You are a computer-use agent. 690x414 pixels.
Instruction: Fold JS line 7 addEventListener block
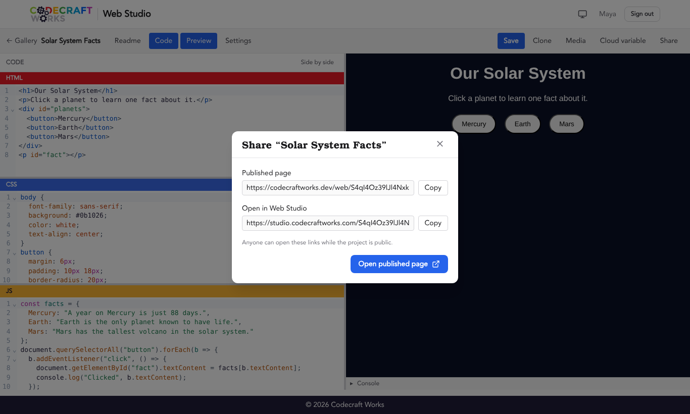[x=14, y=359]
